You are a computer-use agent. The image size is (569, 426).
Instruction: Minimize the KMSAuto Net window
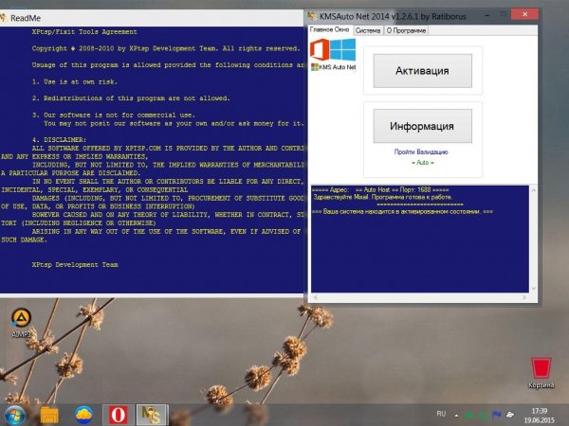(487, 15)
